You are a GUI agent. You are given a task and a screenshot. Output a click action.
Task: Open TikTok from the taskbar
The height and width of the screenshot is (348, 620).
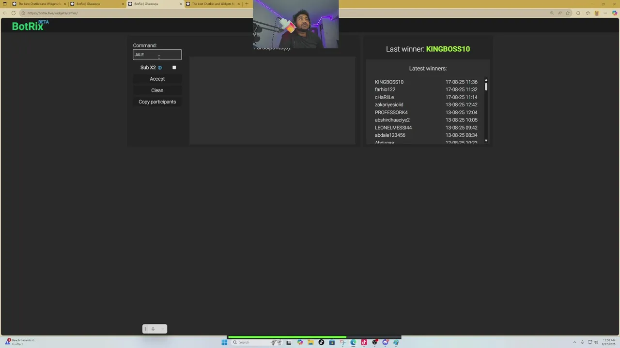coord(321,342)
